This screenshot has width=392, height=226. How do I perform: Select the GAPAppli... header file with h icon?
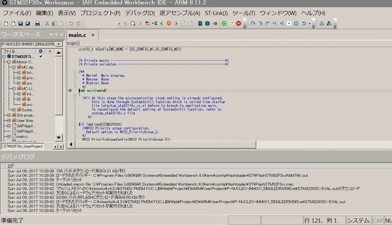(26, 131)
